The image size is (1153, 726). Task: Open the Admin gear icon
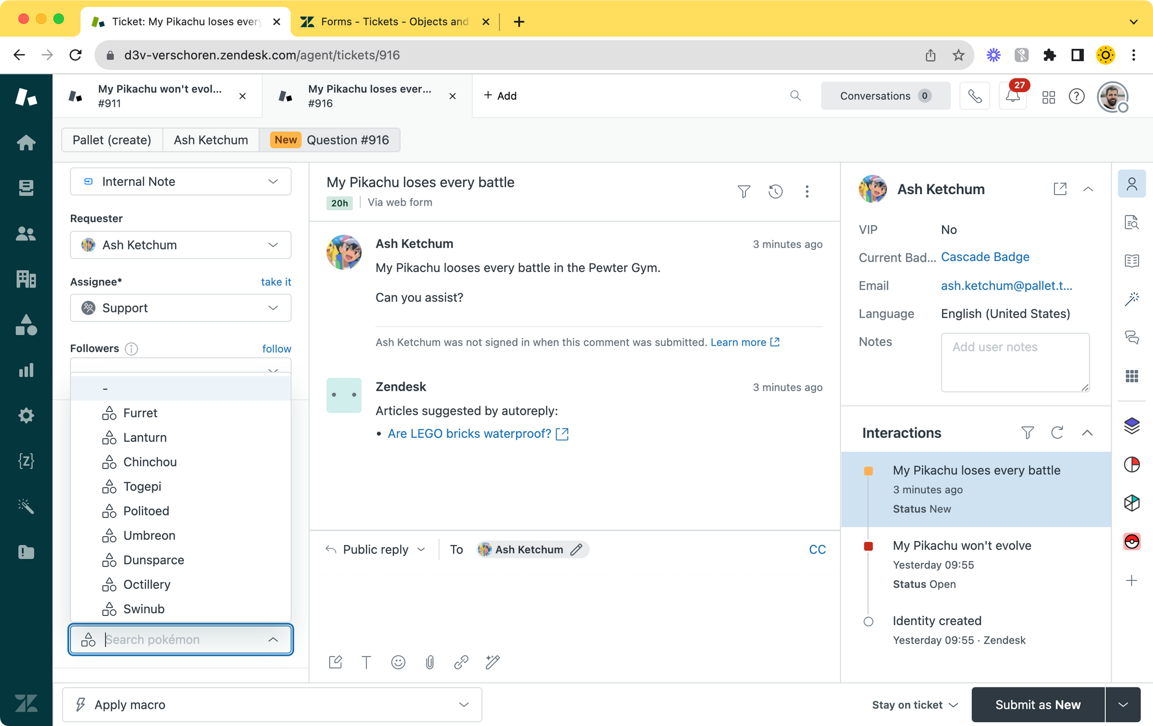(x=26, y=415)
